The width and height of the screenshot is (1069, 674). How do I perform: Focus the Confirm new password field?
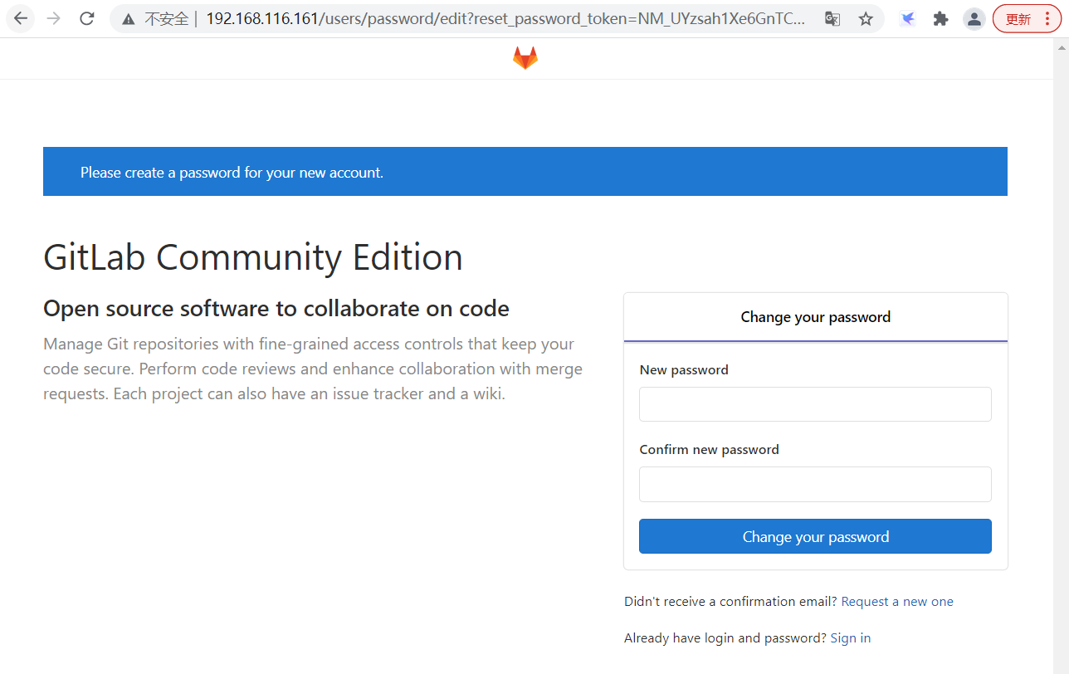815,484
